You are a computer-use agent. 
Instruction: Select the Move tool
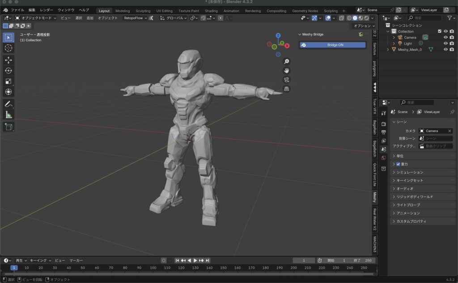(x=8, y=60)
